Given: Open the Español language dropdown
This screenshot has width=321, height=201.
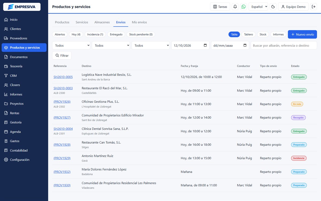Looking at the screenshot, I should 258,7.
